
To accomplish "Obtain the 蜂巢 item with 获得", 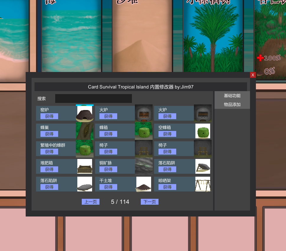I will 49,134.
